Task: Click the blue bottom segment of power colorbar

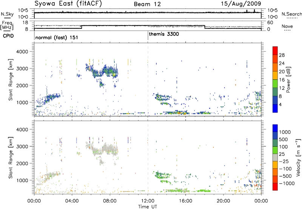Action: coord(275,108)
